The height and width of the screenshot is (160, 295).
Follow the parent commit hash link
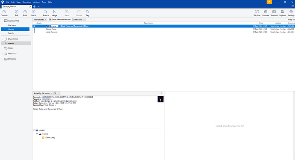pyautogui.click(x=47, y=99)
